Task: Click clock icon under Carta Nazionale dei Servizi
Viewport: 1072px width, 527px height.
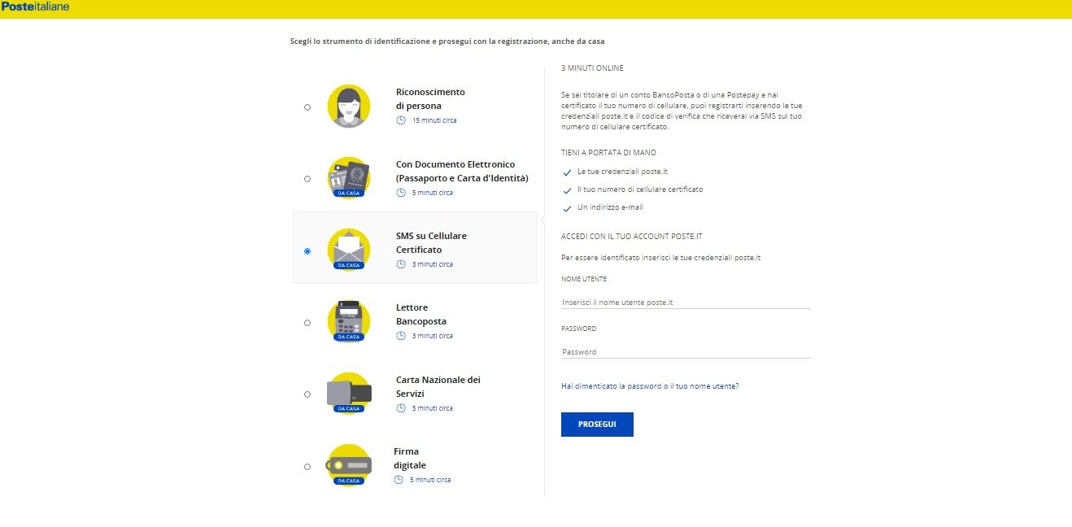Action: point(401,408)
